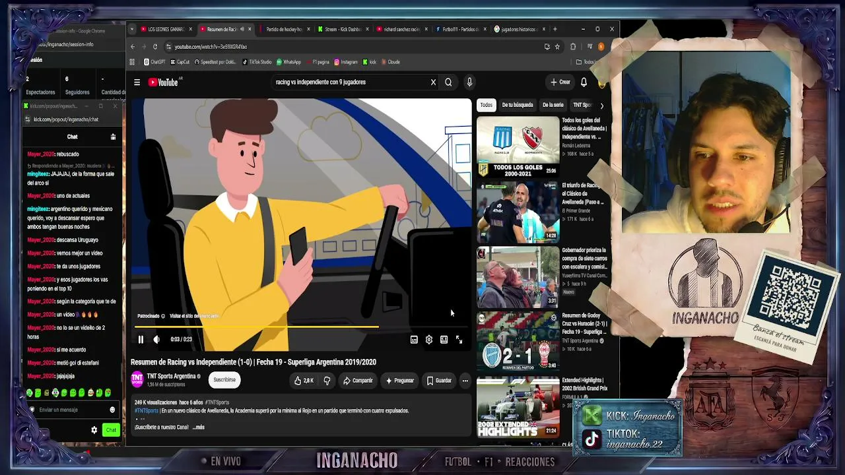Open the WhatsApp bookmark

[x=288, y=62]
